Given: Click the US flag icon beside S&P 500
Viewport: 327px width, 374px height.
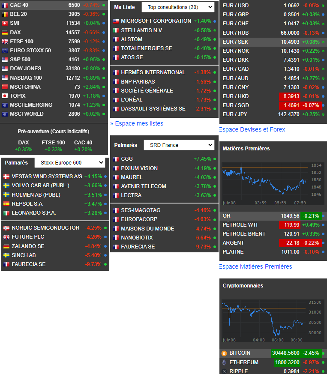Looking at the screenshot, I should coord(5,60).
